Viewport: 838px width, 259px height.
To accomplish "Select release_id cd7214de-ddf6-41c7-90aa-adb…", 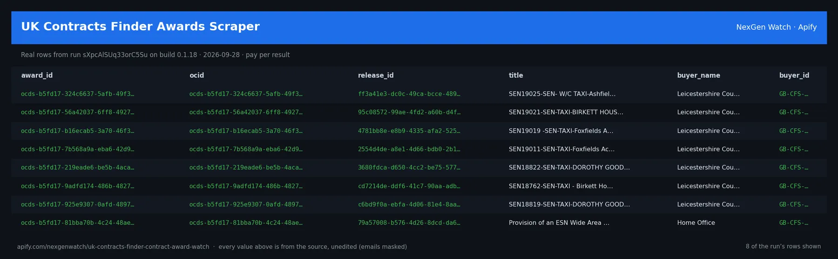I will [x=409, y=186].
